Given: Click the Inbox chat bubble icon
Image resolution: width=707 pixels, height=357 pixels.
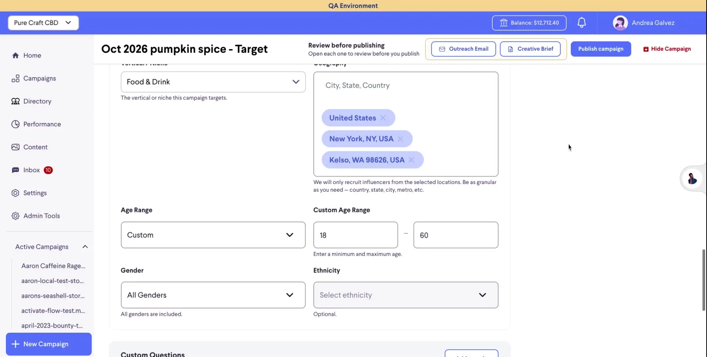Looking at the screenshot, I should tap(15, 170).
